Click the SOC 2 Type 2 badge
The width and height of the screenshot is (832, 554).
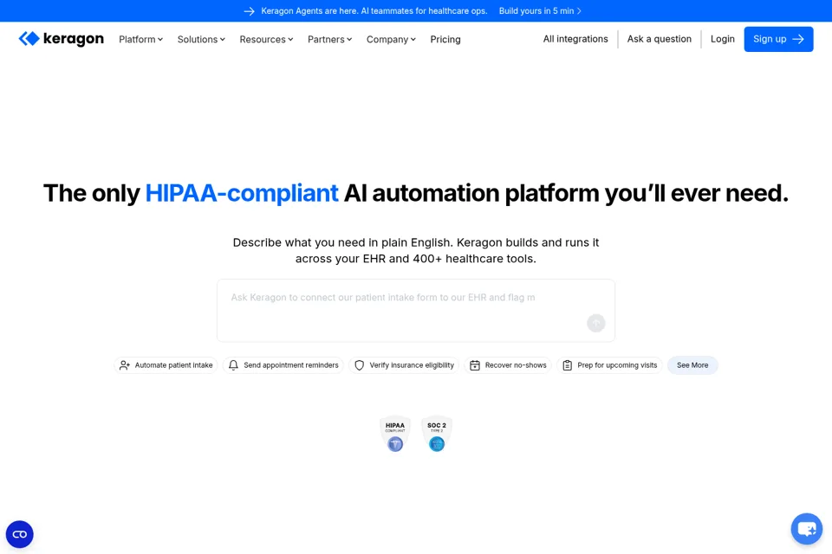(437, 434)
